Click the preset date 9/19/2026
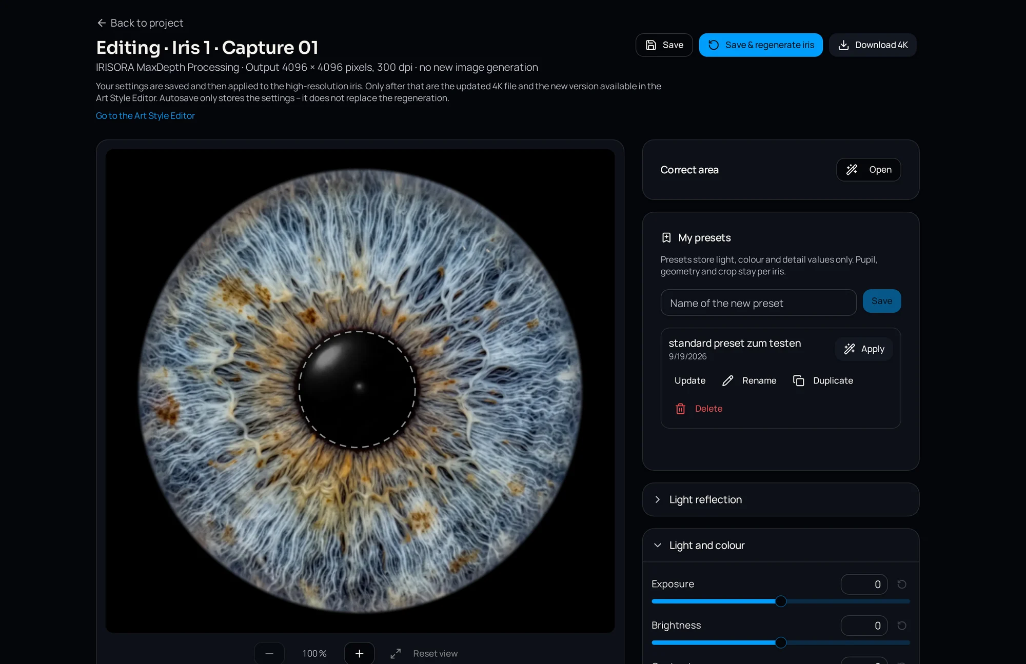This screenshot has width=1026, height=664. [687, 356]
